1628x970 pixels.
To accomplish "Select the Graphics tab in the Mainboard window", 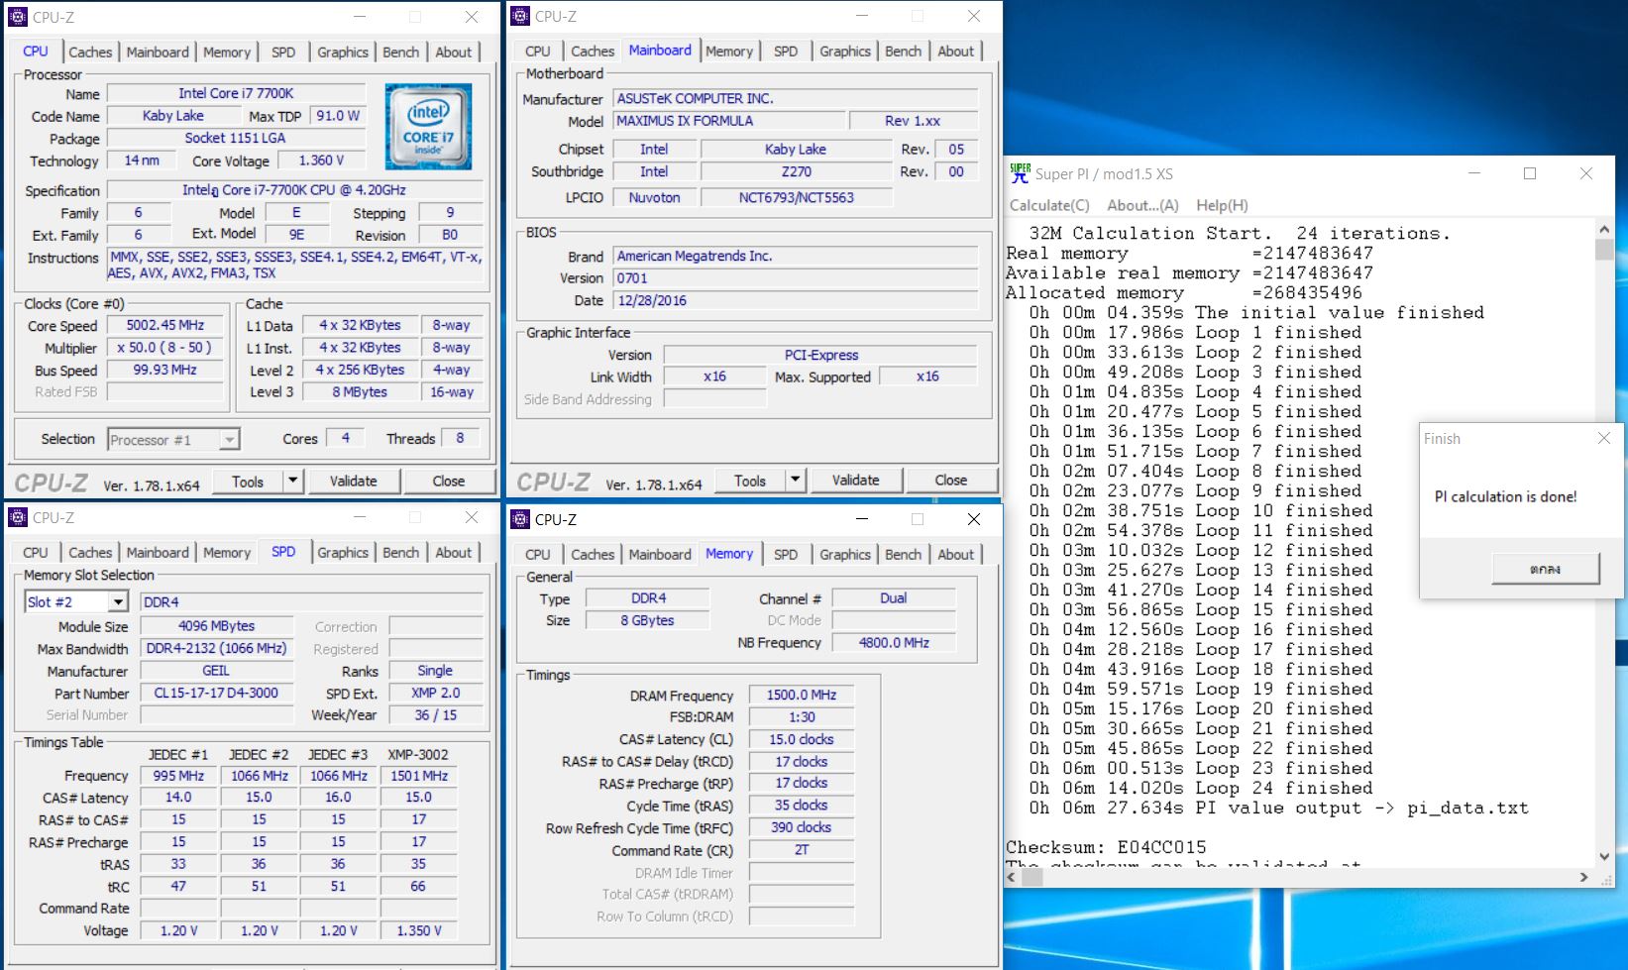I will [844, 51].
